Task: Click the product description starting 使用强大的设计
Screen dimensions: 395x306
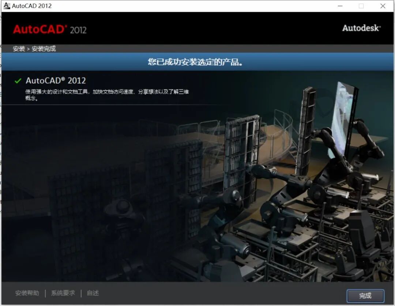Action: coord(107,95)
